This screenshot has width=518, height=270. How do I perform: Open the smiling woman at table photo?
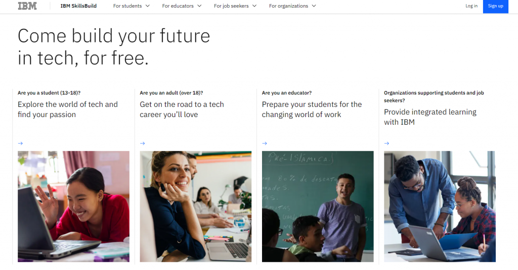(195, 206)
